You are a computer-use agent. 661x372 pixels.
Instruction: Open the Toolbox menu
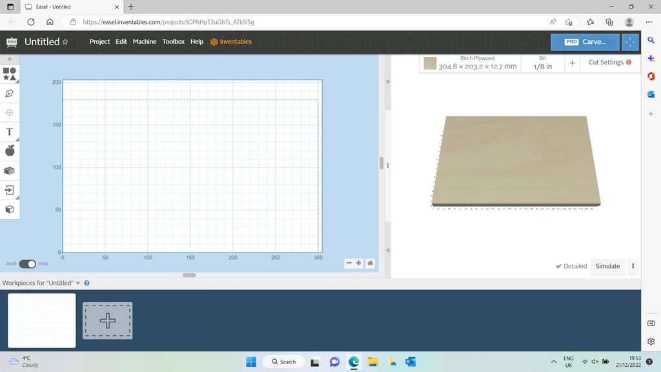click(173, 41)
